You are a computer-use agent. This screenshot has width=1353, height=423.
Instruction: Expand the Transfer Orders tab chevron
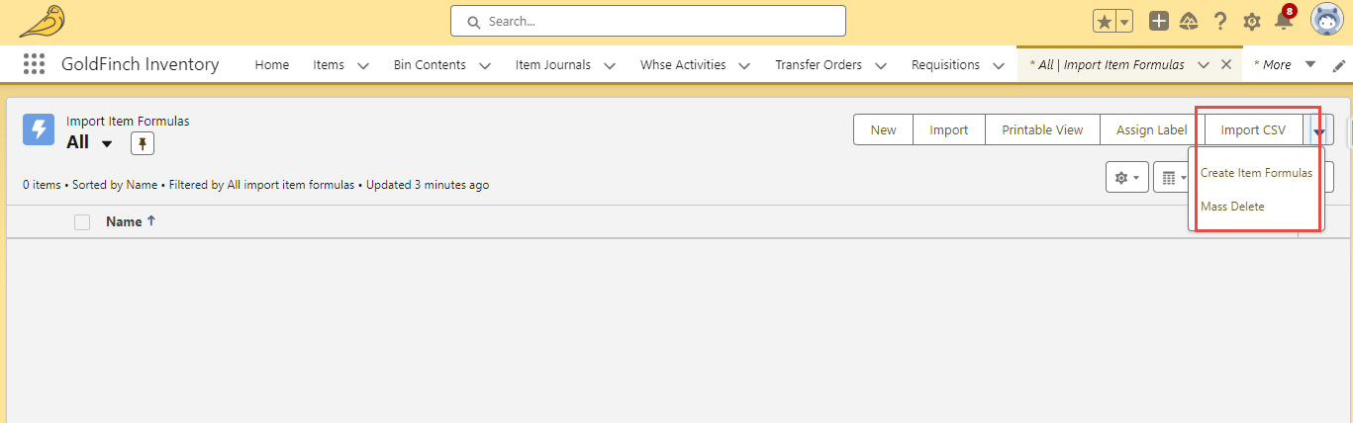[x=881, y=65]
